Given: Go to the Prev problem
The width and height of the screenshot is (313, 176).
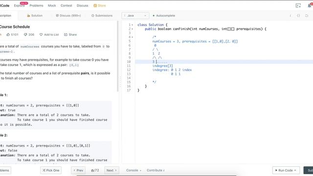Looking at the screenshot, I should (x=78, y=170).
